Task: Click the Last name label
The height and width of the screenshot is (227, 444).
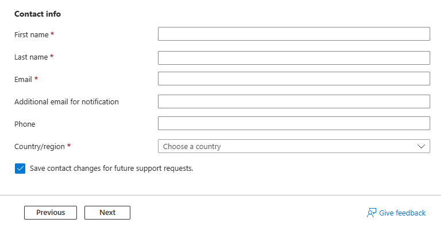Action: [31, 57]
